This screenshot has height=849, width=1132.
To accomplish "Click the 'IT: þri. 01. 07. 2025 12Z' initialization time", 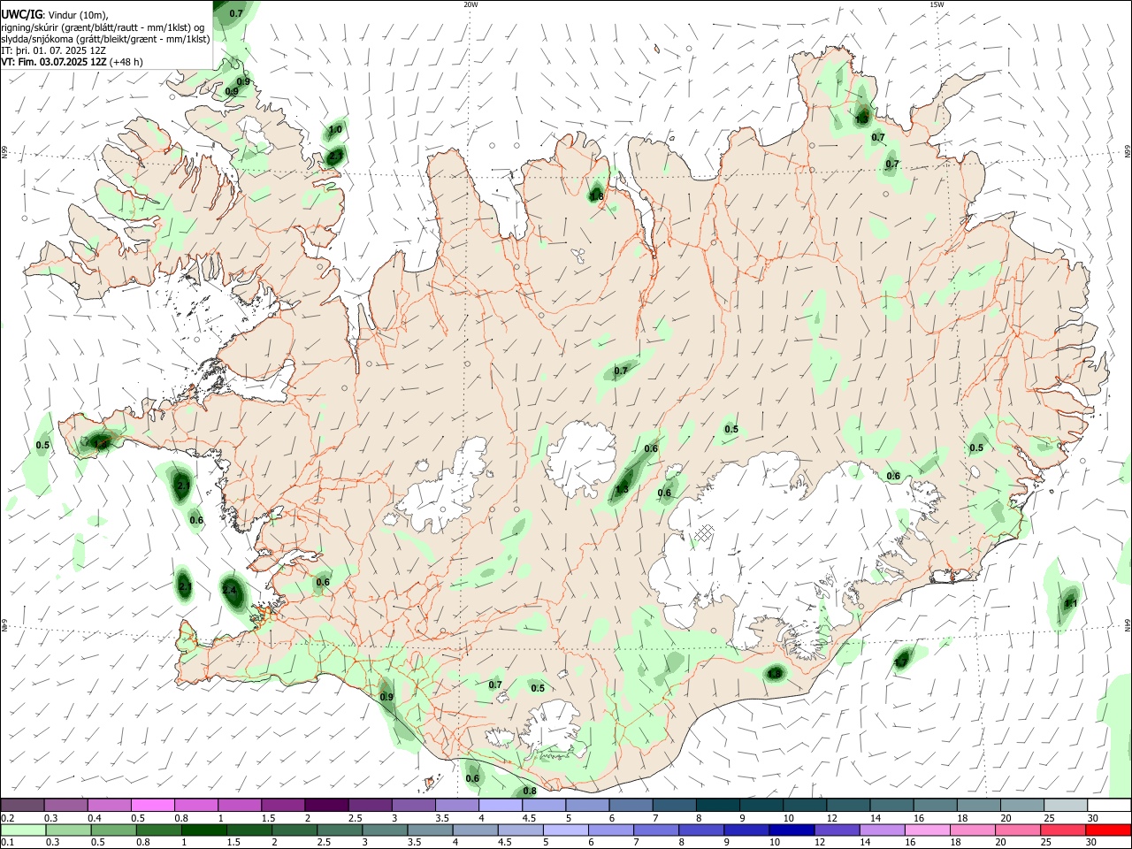I will [55, 50].
